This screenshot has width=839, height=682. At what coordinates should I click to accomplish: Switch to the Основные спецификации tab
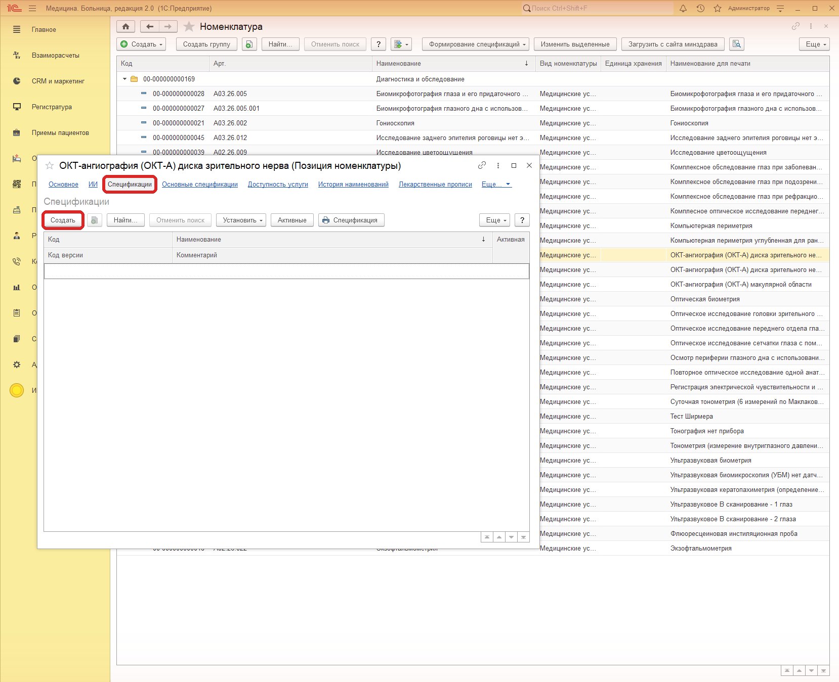[200, 184]
